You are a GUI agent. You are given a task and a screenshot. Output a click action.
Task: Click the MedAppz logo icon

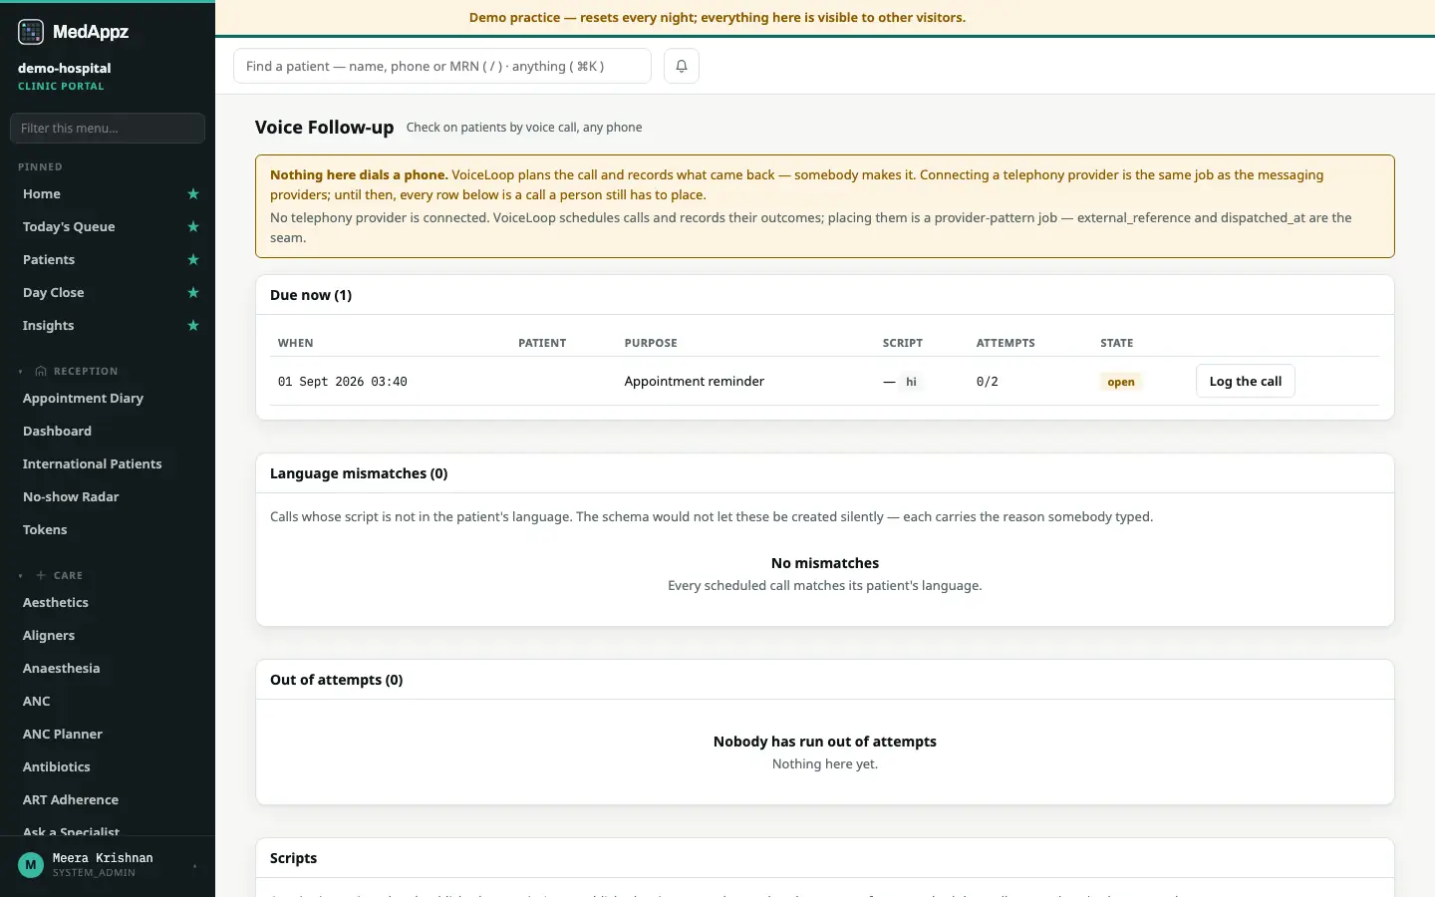pos(31,32)
